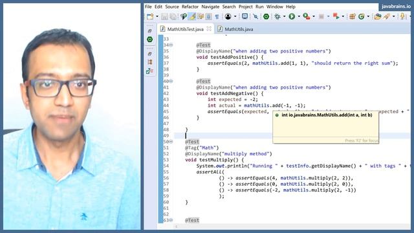This screenshot has height=233, width=414.
Task: Click the monitor console toolbar icon
Action: [245, 17]
